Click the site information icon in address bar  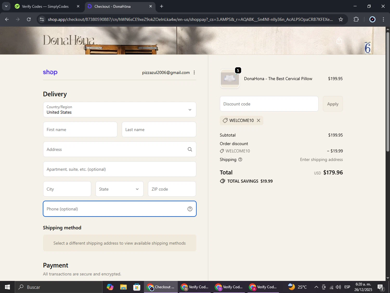click(x=42, y=19)
